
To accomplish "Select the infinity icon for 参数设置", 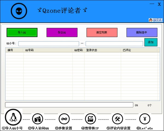I will 64,119.
